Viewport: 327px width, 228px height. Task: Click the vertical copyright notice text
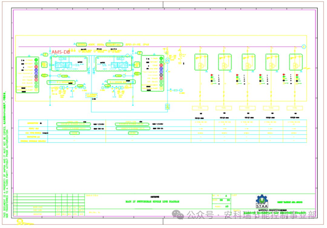[x=6, y=154]
